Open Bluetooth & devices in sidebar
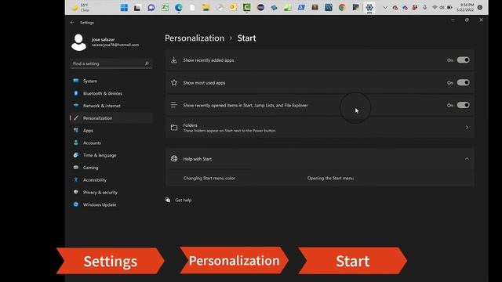The width and height of the screenshot is (502, 282). (111, 93)
